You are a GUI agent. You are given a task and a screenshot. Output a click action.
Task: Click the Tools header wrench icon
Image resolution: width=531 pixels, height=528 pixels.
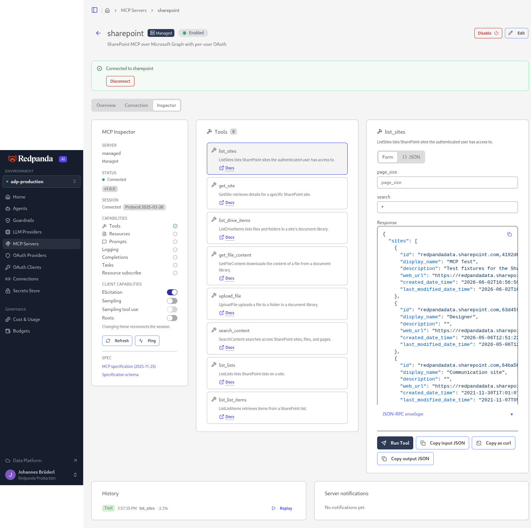(209, 131)
